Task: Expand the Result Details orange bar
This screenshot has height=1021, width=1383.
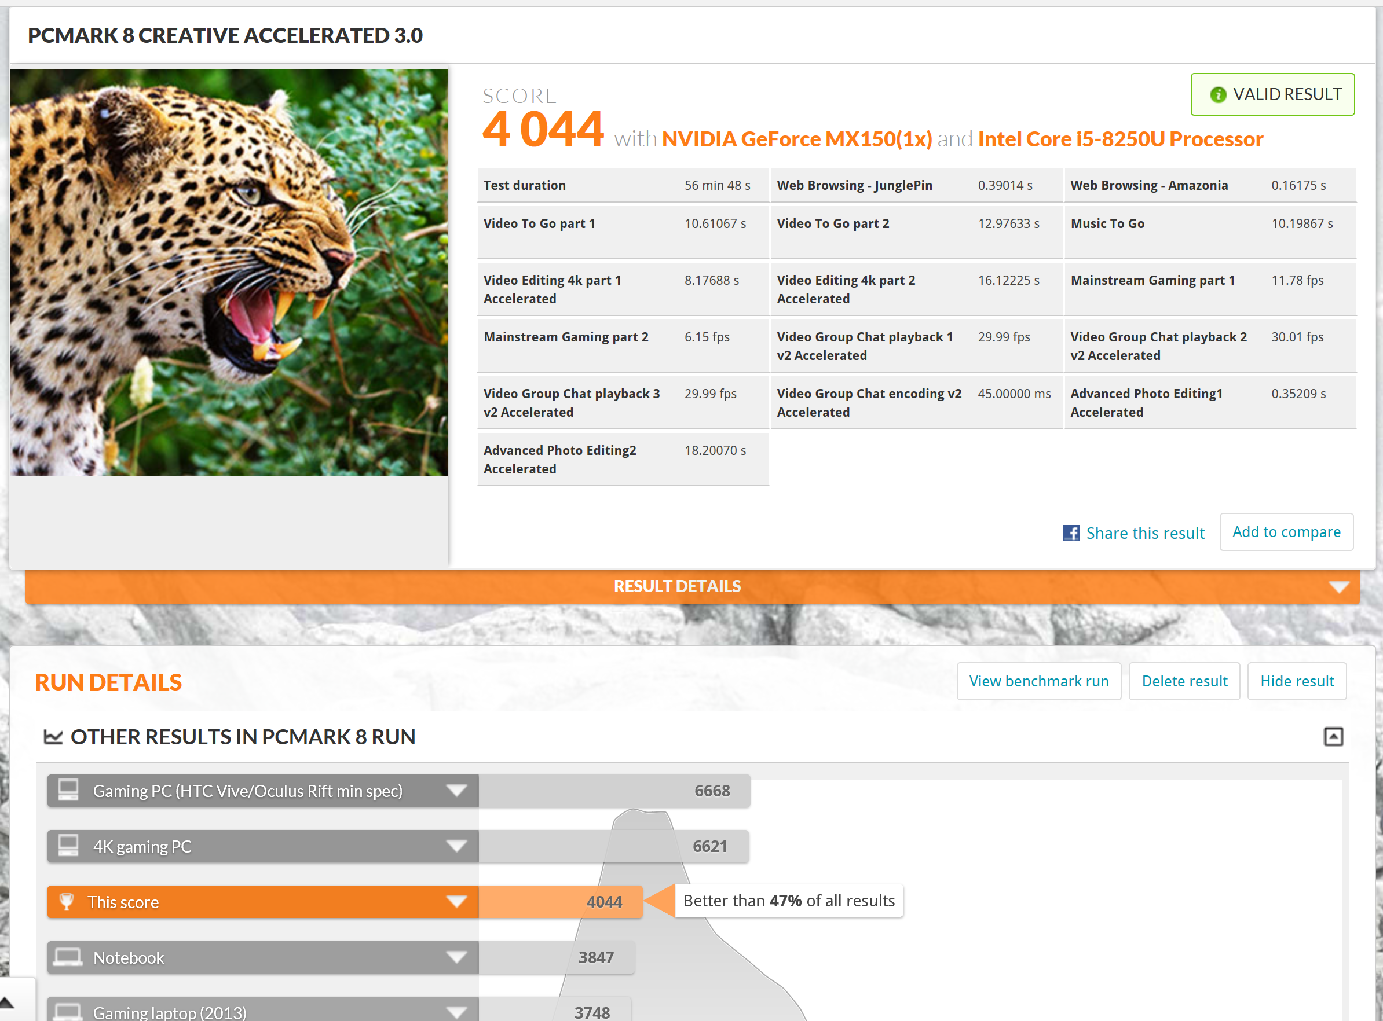Action: click(x=693, y=586)
